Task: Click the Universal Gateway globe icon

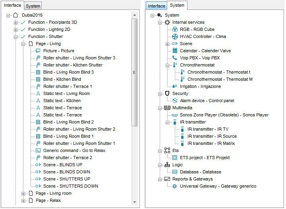Action: tap(175, 186)
